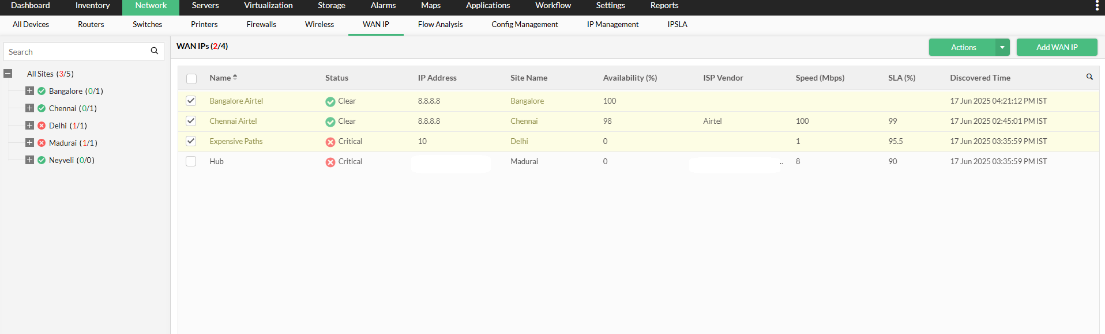Open the Actions dropdown arrow
The image size is (1105, 334).
[x=1002, y=47]
